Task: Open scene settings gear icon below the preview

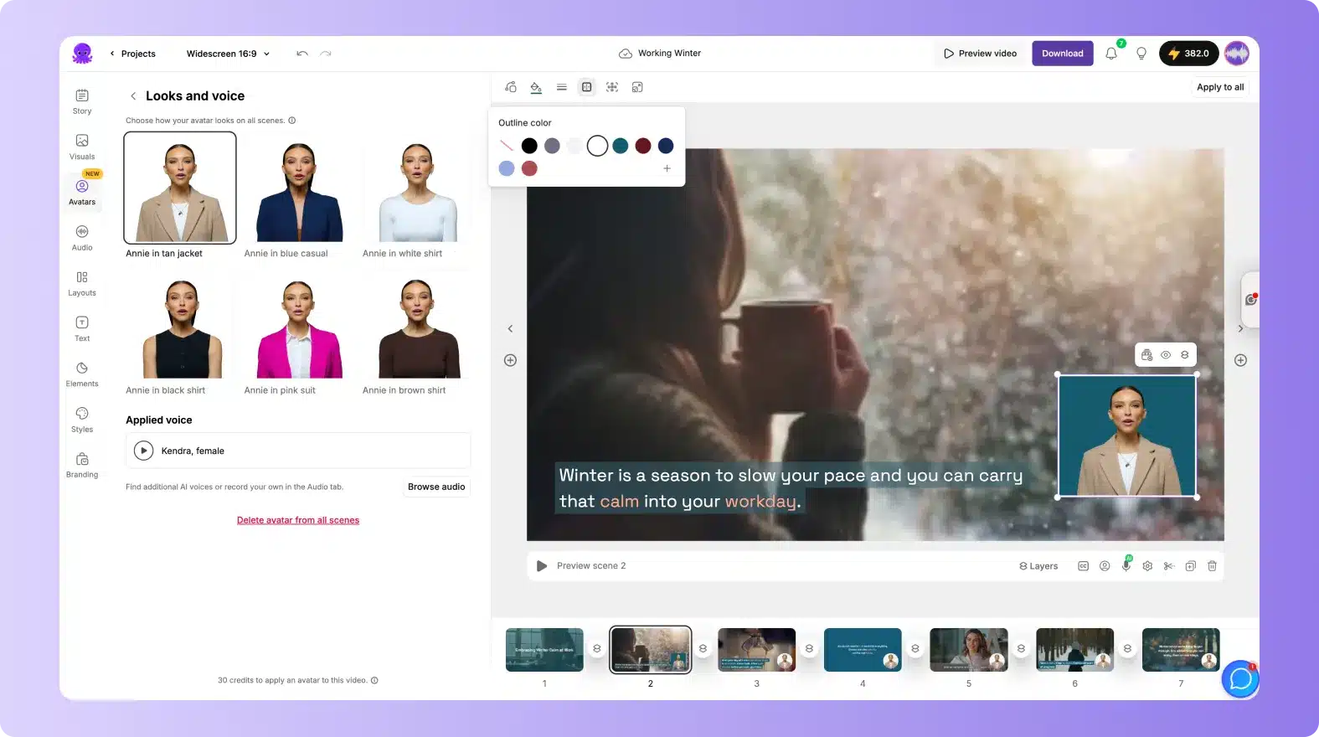Action: click(1147, 566)
